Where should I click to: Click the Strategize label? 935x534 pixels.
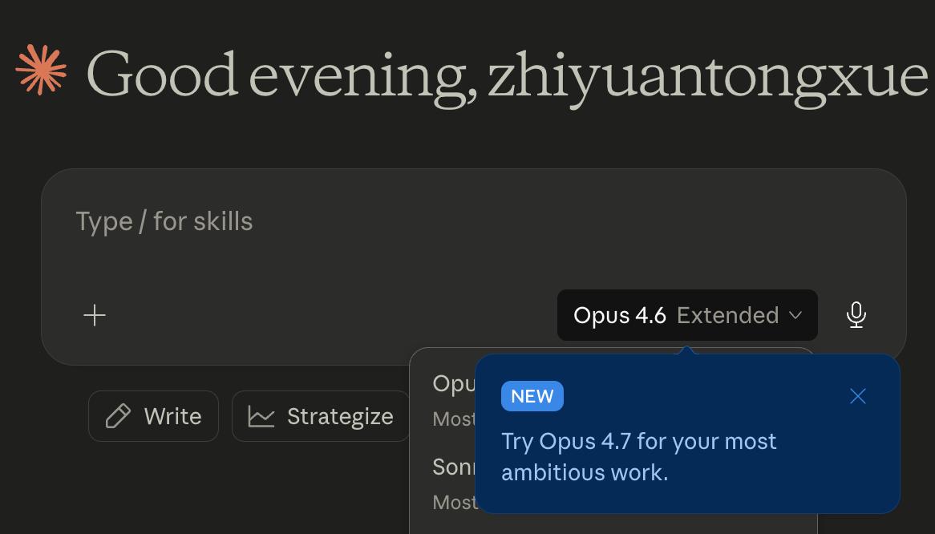coord(340,416)
